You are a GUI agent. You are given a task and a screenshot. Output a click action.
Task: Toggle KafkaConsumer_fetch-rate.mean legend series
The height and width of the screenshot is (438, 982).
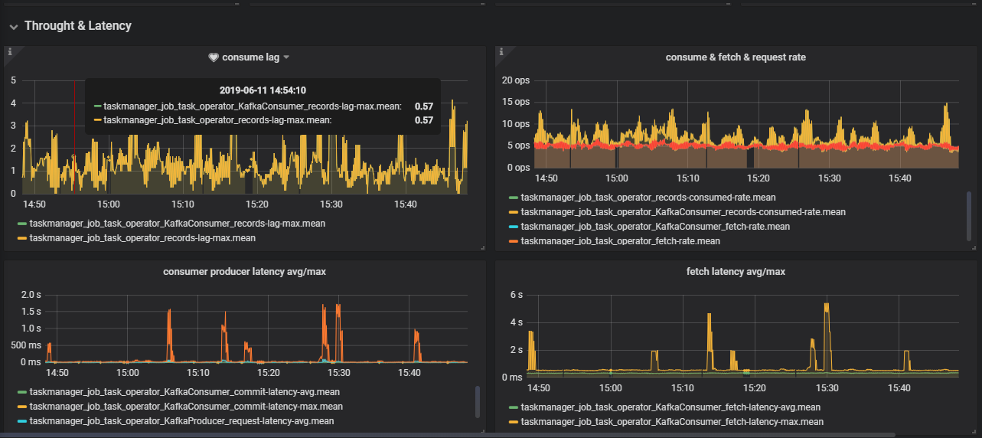tap(655, 227)
